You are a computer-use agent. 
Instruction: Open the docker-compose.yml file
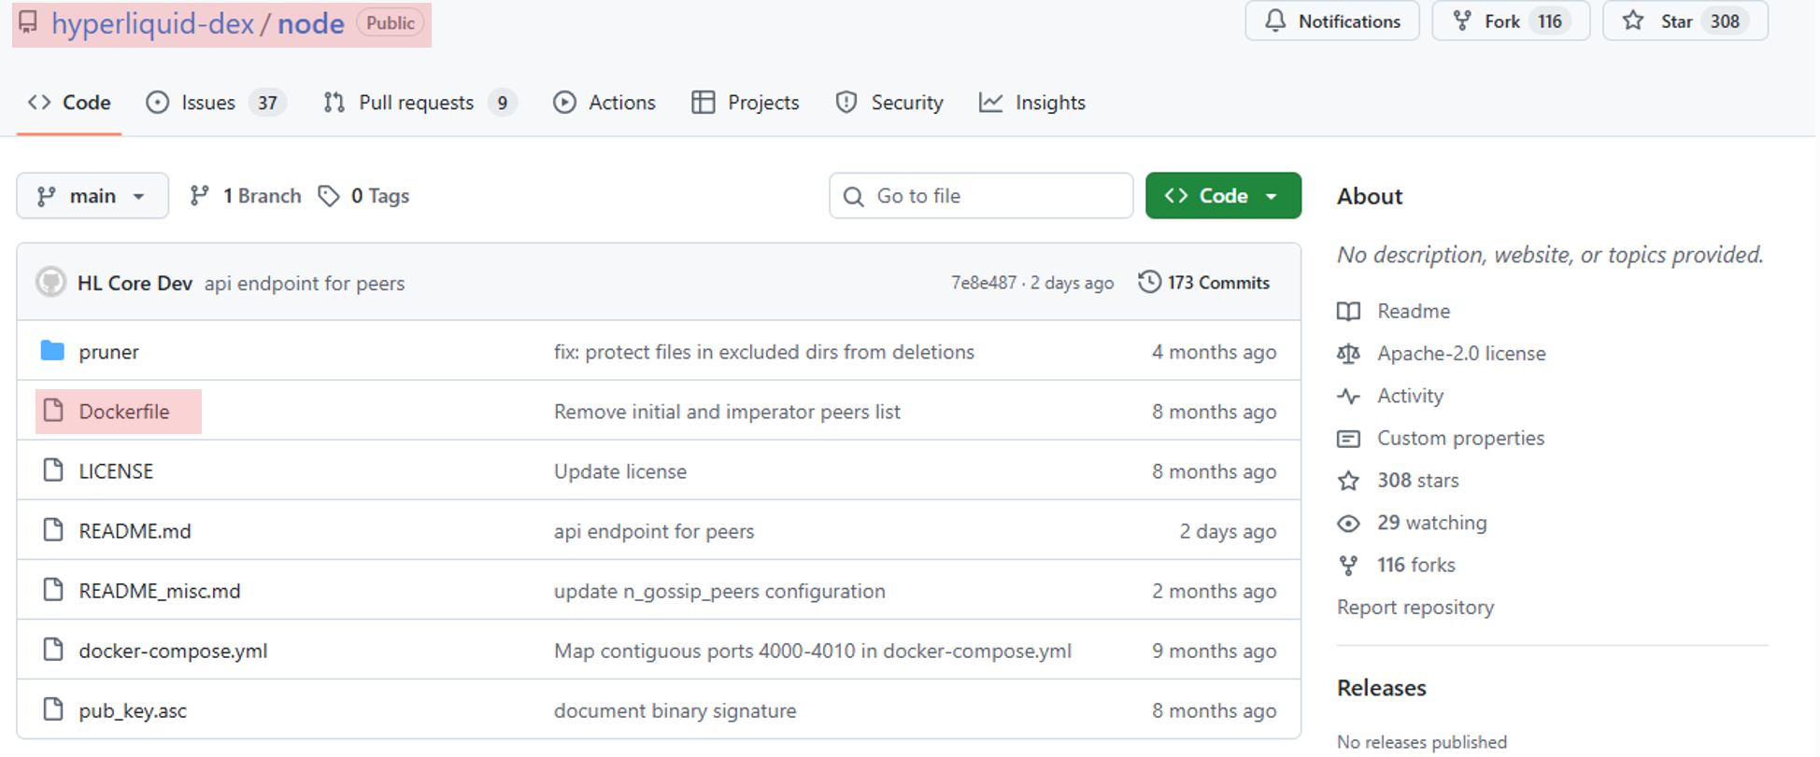coord(173,651)
